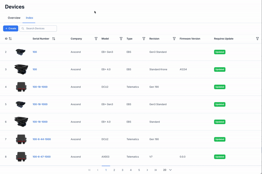Open the Company column filter
This screenshot has height=174, width=262.
click(96, 39)
